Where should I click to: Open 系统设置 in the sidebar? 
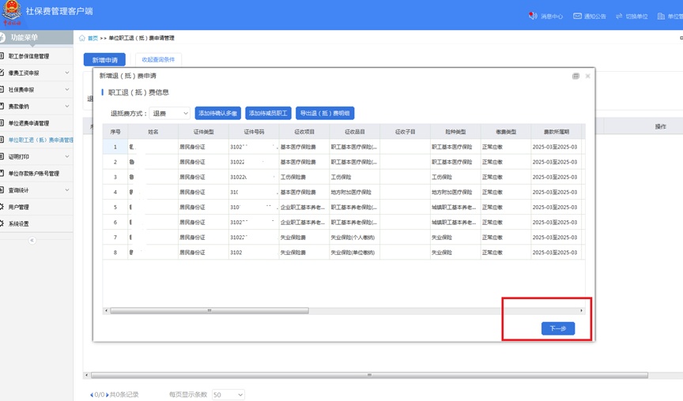click(19, 223)
